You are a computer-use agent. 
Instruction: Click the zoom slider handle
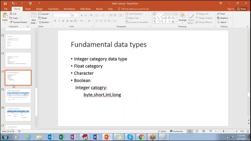click(x=224, y=131)
